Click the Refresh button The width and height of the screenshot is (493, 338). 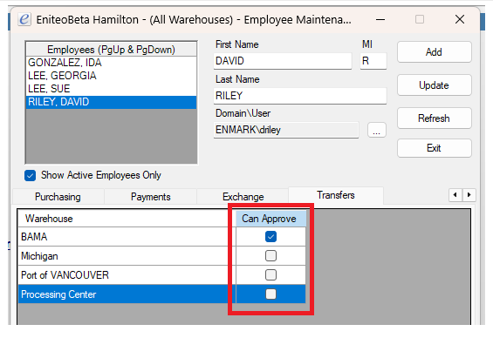[x=435, y=118]
